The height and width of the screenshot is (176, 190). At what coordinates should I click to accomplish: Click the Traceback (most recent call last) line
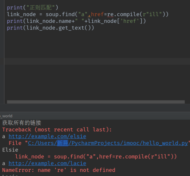(57, 130)
